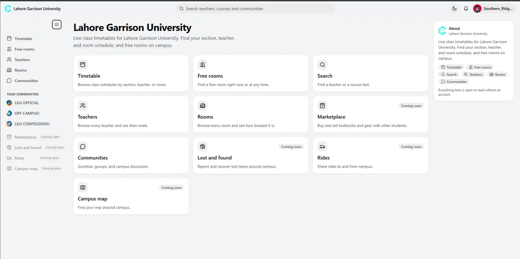The width and height of the screenshot is (520, 259).
Task: Click the box icon on Lost and found card
Action: point(203,147)
